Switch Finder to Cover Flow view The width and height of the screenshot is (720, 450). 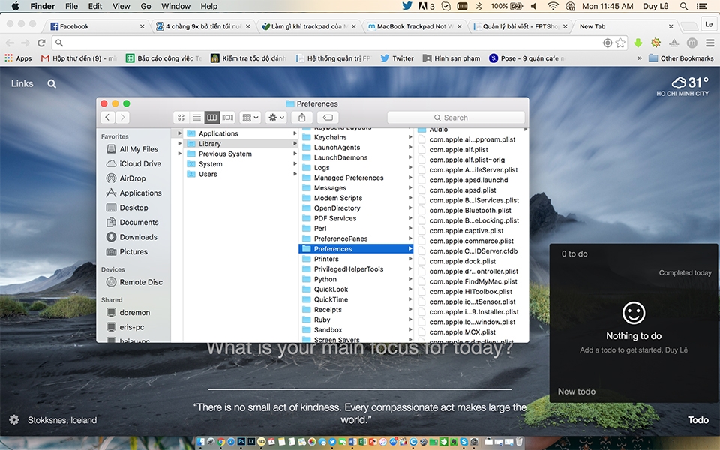pos(228,118)
